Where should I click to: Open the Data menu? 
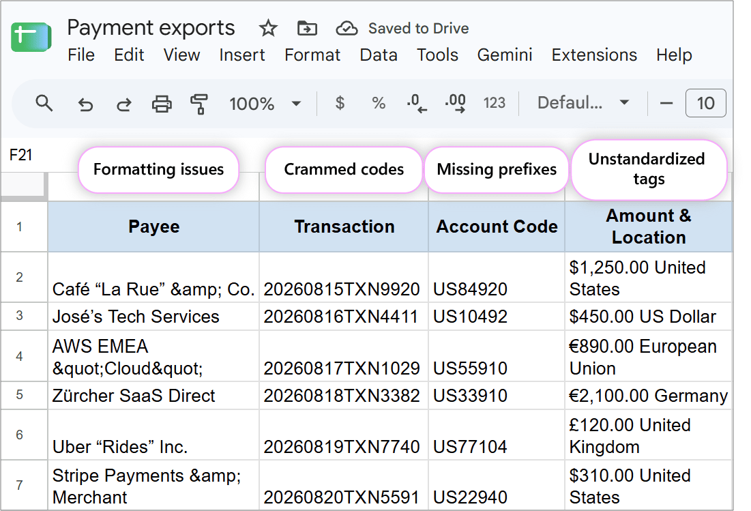coord(379,55)
